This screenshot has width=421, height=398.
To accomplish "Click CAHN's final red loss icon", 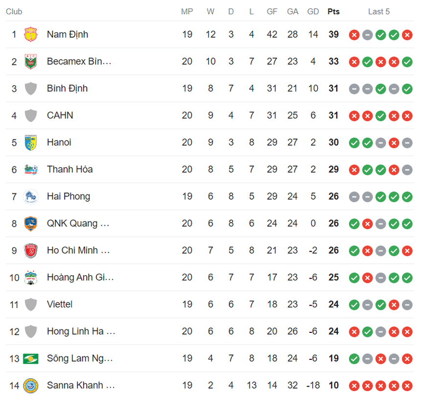I will tap(407, 116).
